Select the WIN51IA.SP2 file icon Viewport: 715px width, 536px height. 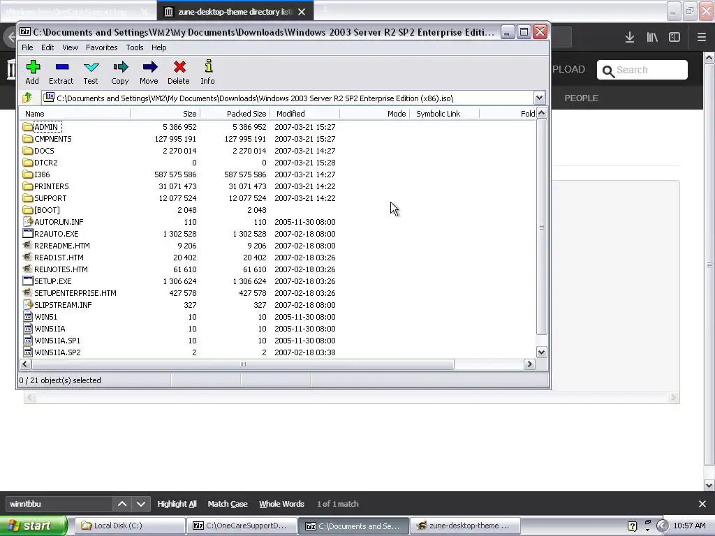28,352
